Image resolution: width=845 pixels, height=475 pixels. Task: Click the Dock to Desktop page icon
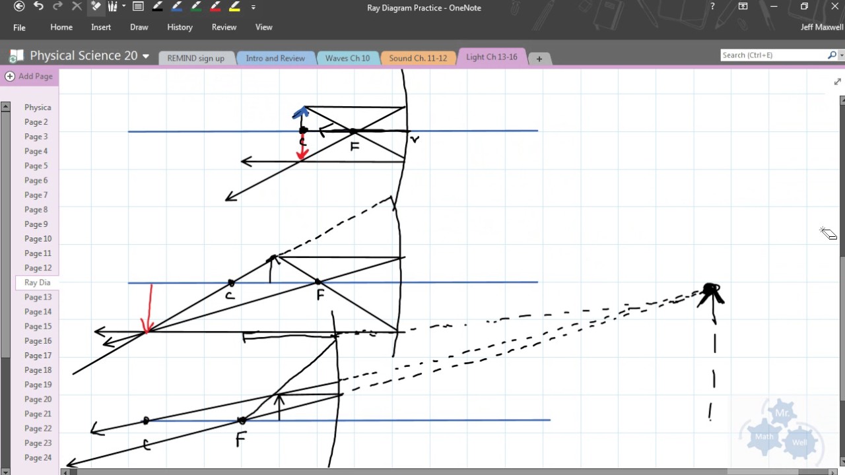(x=138, y=7)
